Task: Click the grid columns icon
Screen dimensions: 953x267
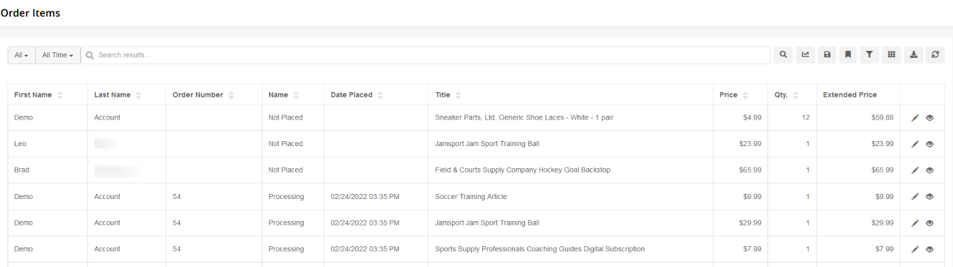Action: pos(891,55)
